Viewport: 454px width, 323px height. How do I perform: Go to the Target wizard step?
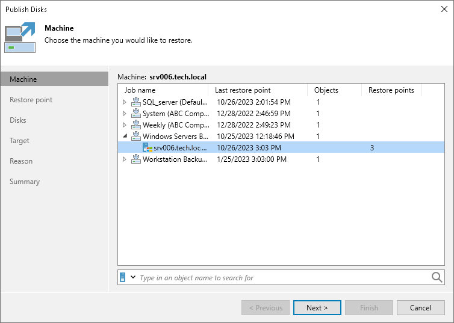pos(19,141)
